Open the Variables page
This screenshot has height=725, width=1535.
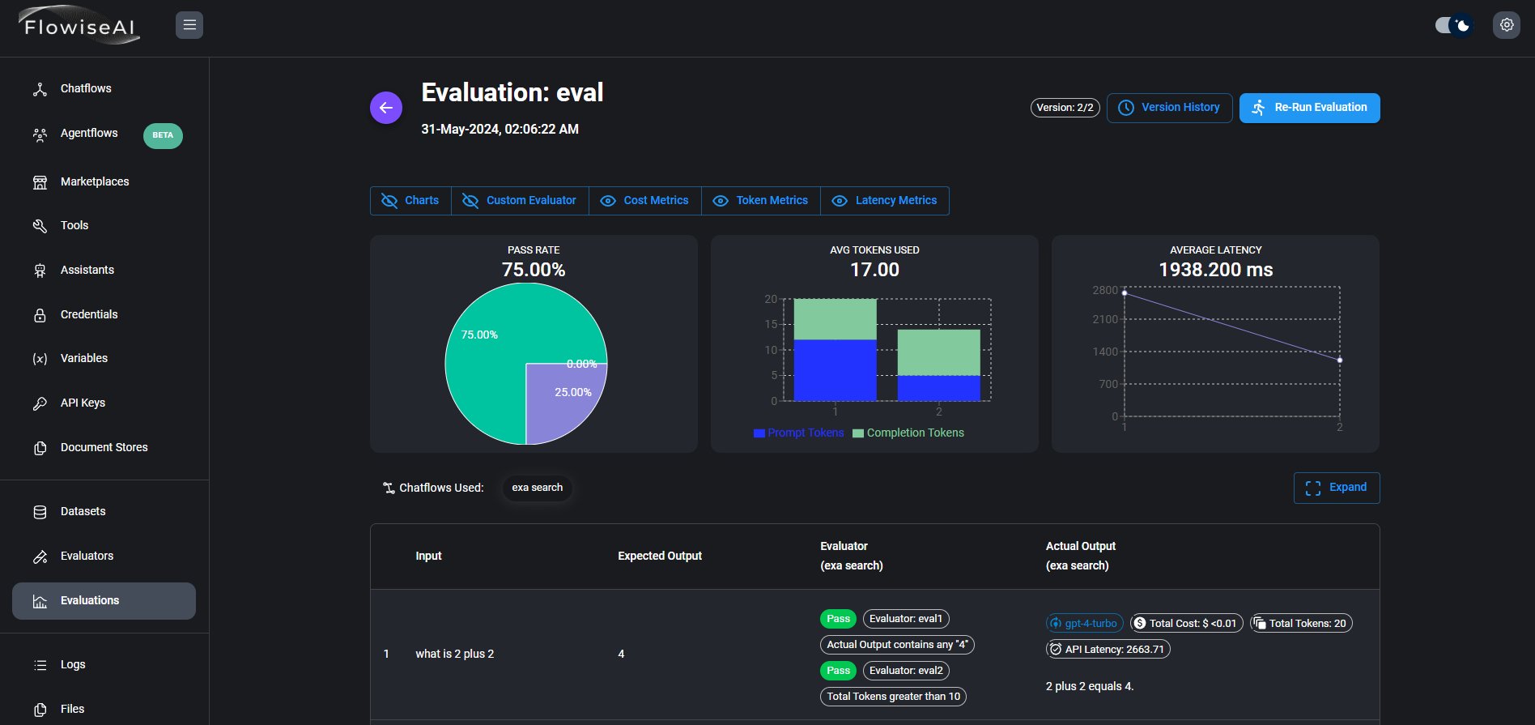click(104, 358)
